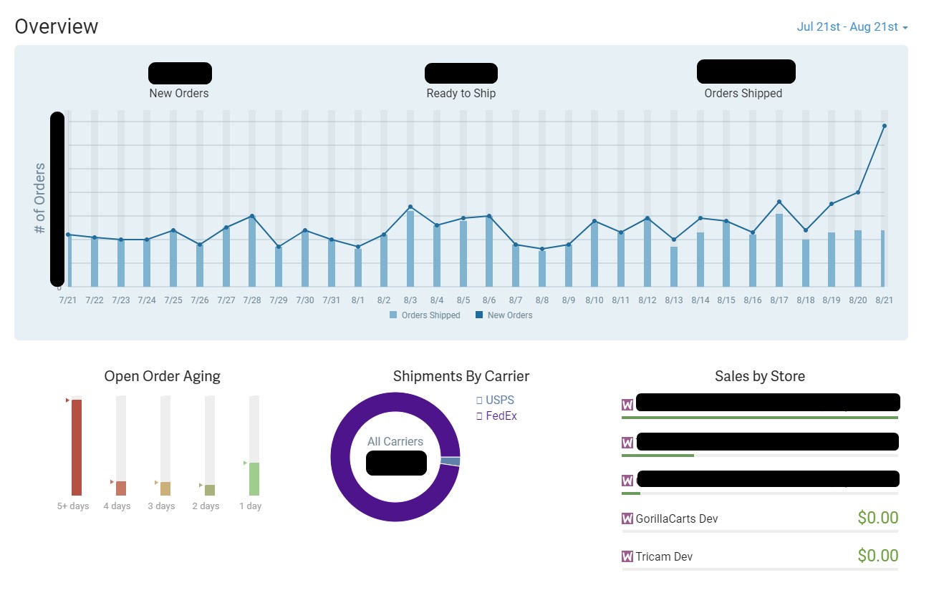Click the Overview page title
This screenshot has width=949, height=605.
57,26
